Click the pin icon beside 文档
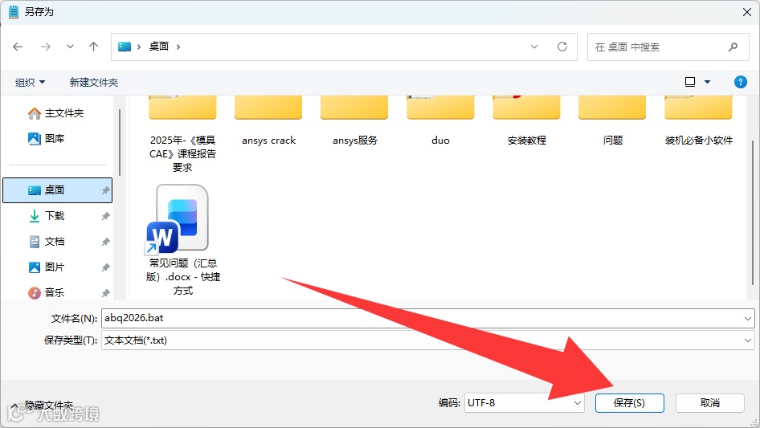Screen dimensions: 760x428 105,242
